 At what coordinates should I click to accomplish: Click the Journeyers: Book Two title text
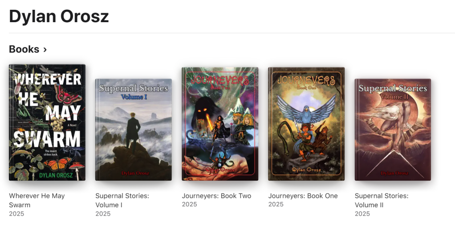click(x=216, y=196)
